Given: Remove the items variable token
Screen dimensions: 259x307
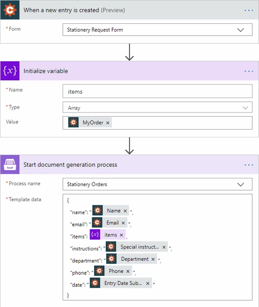Looking at the screenshot, I should (122, 235).
